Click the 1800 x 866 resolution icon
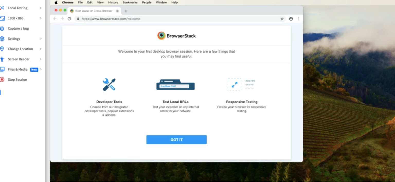 coord(3,18)
